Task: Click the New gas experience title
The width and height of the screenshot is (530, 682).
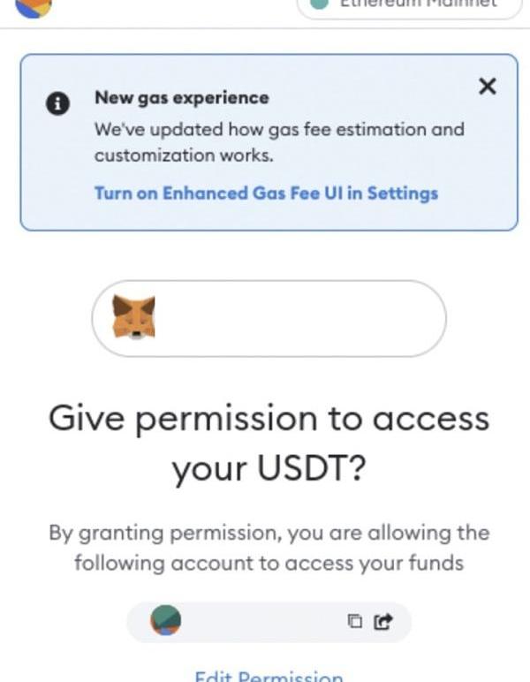Action: (182, 98)
